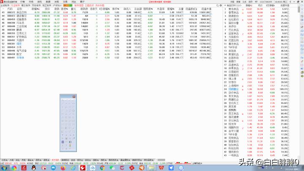Select 酿酒 row in sector table
The width and height of the screenshot is (304, 171).
tap(106, 30)
